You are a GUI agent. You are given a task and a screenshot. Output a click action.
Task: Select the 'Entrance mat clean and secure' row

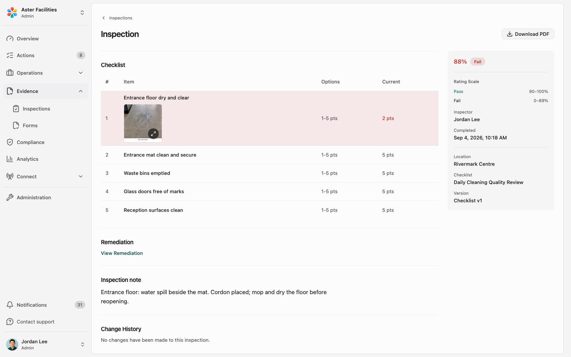[x=270, y=155]
